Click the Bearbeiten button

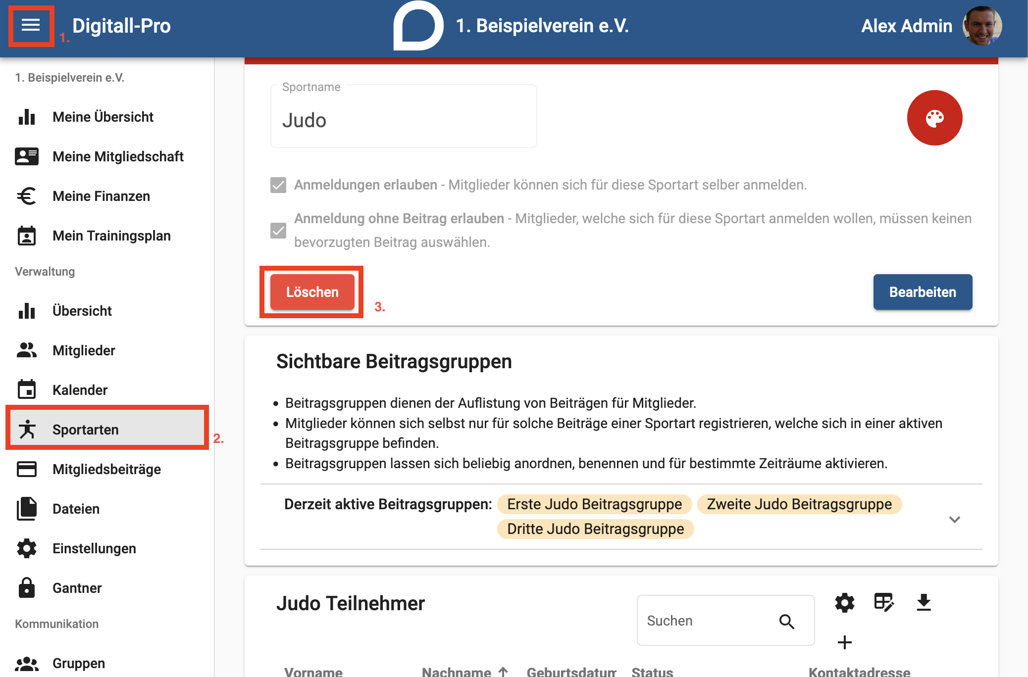[923, 292]
